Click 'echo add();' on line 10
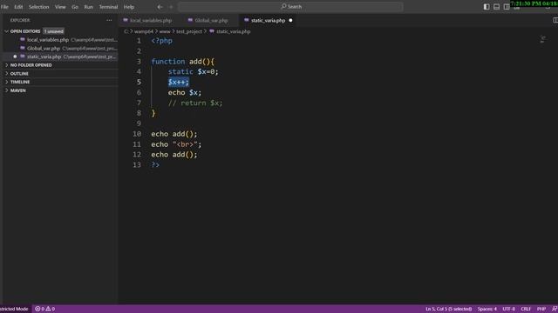Viewport: 558px width, 313px height. (x=174, y=134)
